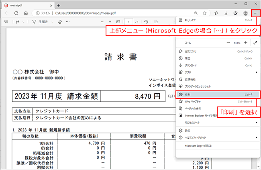Click the browser refresh button
The width and height of the screenshot is (261, 170).
tap(16, 13)
